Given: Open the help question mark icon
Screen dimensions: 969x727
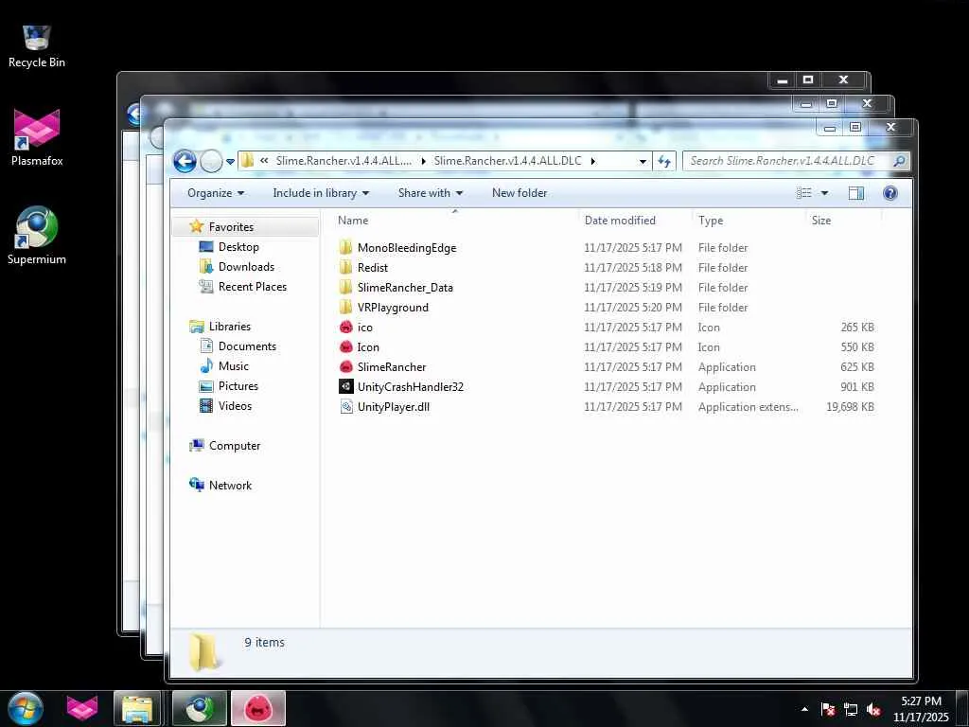Looking at the screenshot, I should point(890,193).
